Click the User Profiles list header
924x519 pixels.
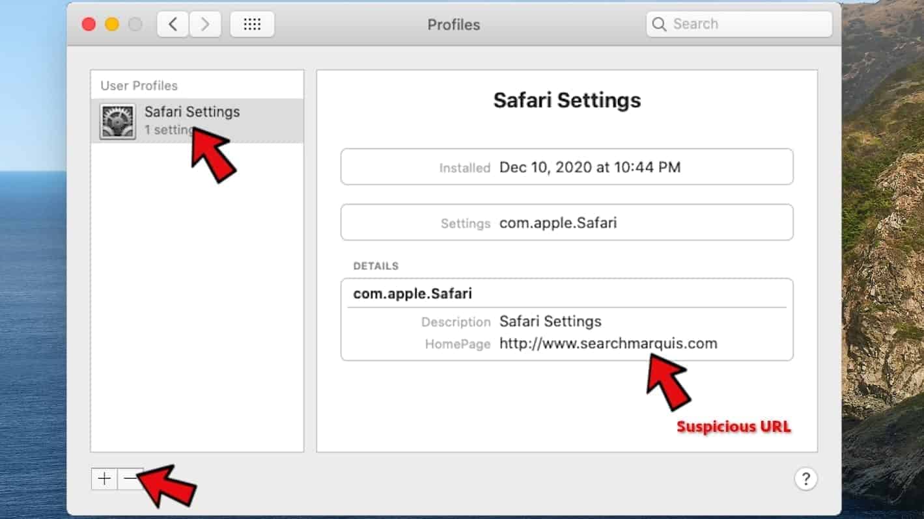point(139,86)
